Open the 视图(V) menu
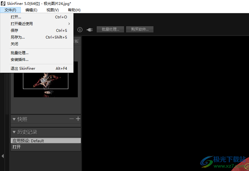The image size is (249, 171). (53, 10)
